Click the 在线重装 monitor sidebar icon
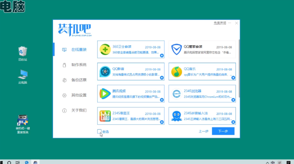The width and height of the screenshot is (294, 164). [64, 49]
